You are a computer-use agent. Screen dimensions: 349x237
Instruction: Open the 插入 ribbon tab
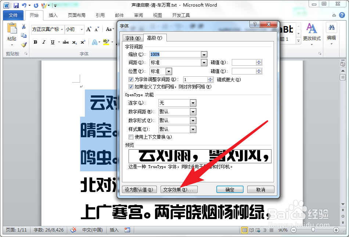[x=53, y=15]
